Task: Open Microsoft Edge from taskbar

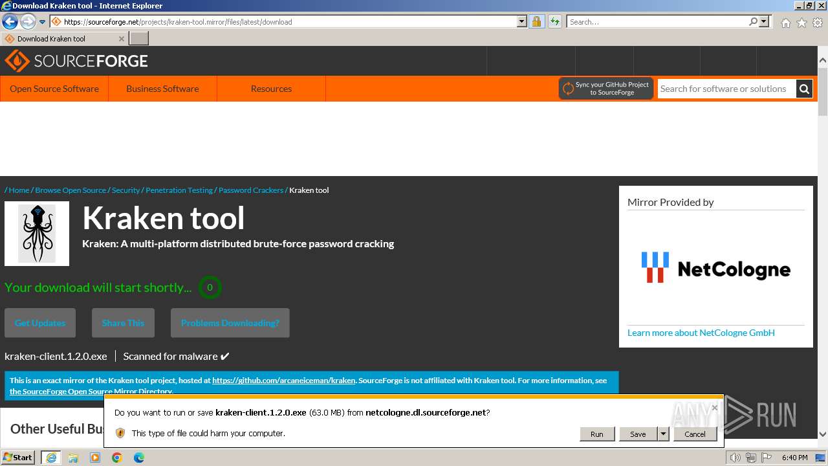Action: click(x=139, y=458)
